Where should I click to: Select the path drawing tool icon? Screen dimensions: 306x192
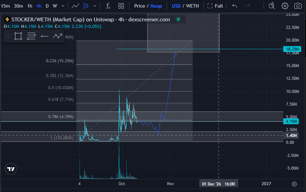[x=58, y=36]
